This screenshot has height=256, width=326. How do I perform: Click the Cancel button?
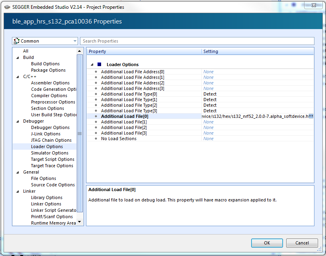click(302, 243)
